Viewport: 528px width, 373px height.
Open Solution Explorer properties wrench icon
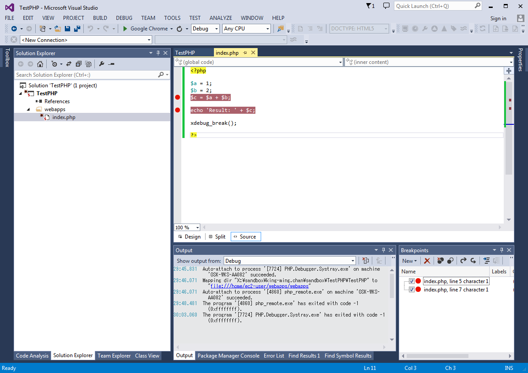click(x=101, y=64)
